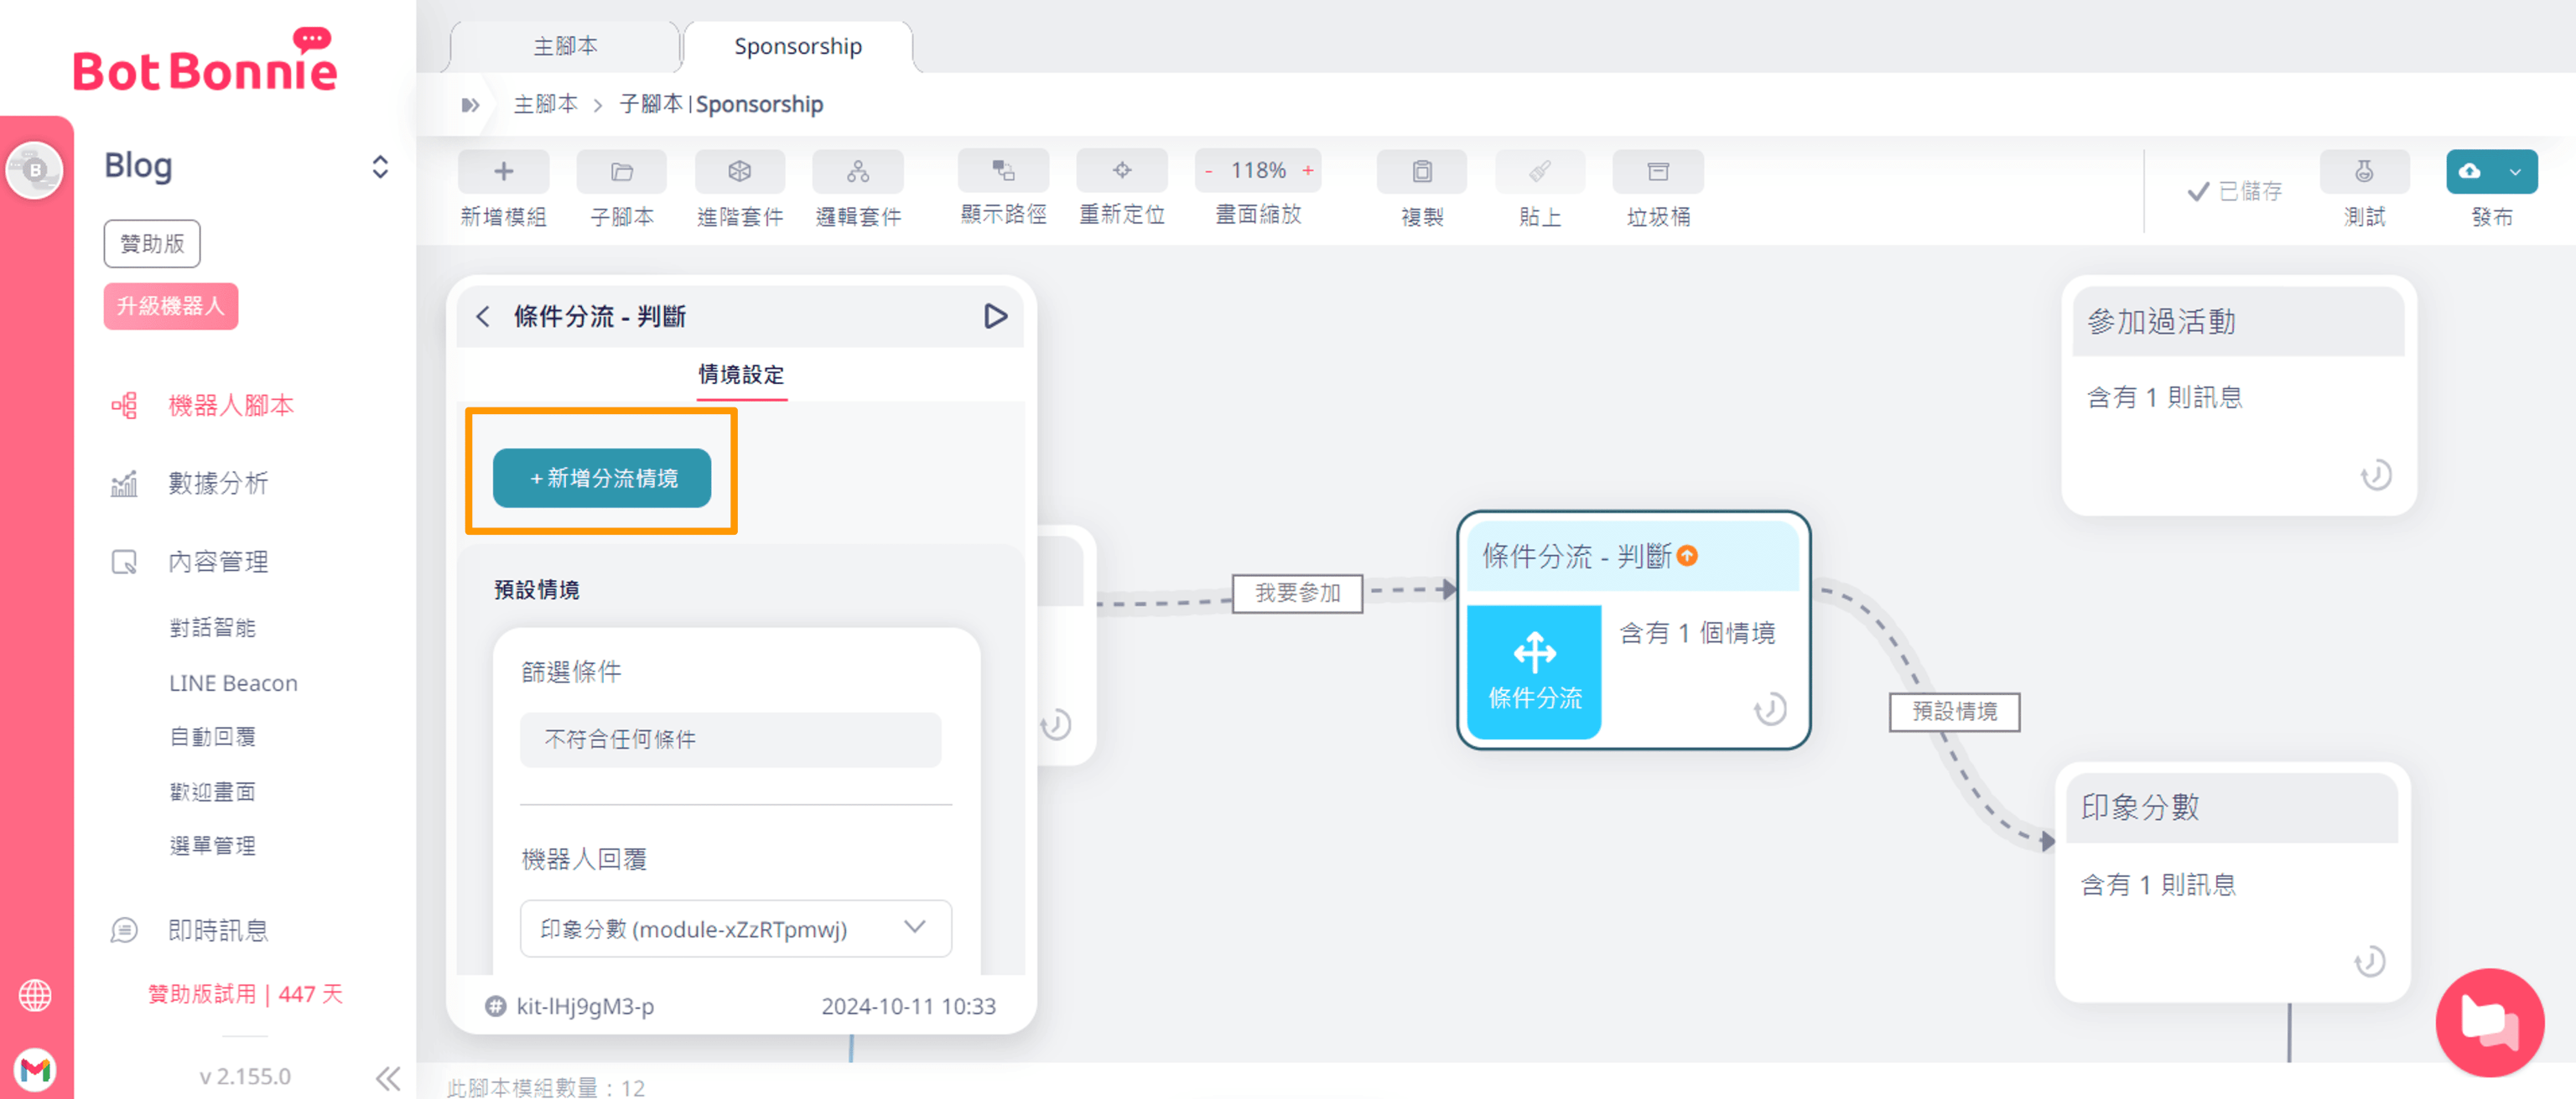The height and width of the screenshot is (1099, 2576).
Task: Click the 重新定位 crosshair icon
Action: click(1121, 171)
